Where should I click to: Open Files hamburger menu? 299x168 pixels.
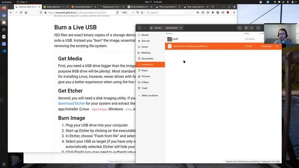(x=258, y=28)
